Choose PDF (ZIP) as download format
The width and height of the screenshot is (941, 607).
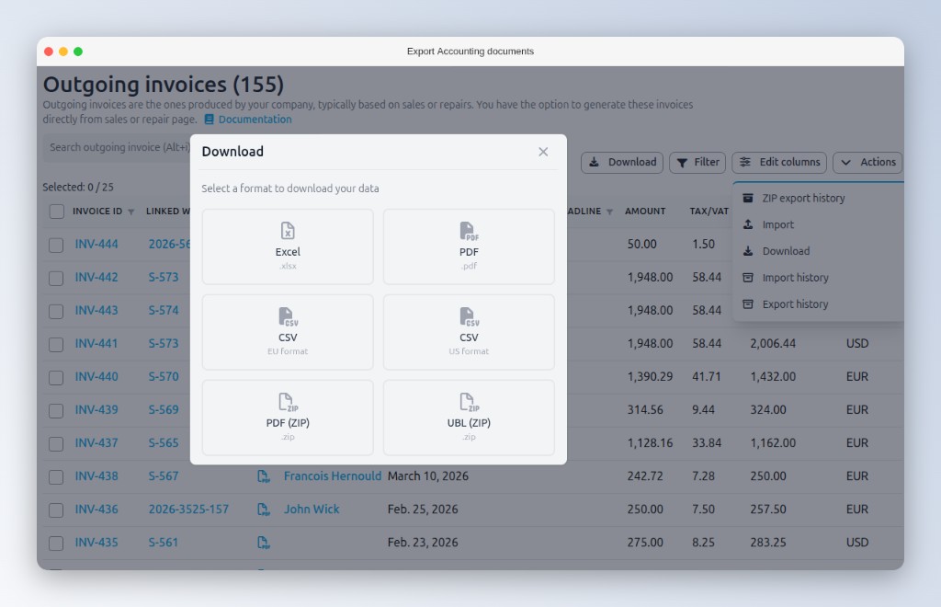pos(287,417)
